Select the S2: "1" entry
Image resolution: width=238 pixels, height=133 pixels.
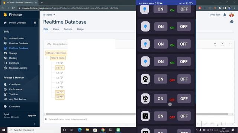60,97
